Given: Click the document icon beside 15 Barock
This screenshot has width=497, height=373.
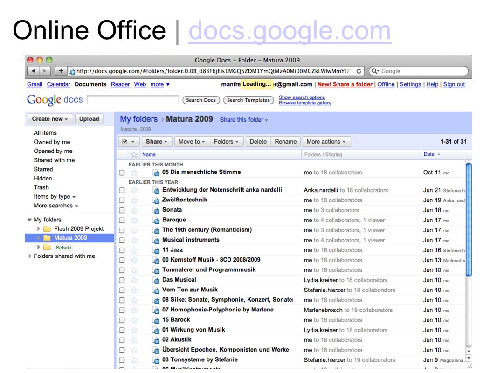Looking at the screenshot, I should tap(155, 320).
